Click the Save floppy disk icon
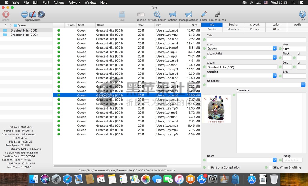Image resolution: width=308 pixels, height=186 pixels. tap(122, 14)
